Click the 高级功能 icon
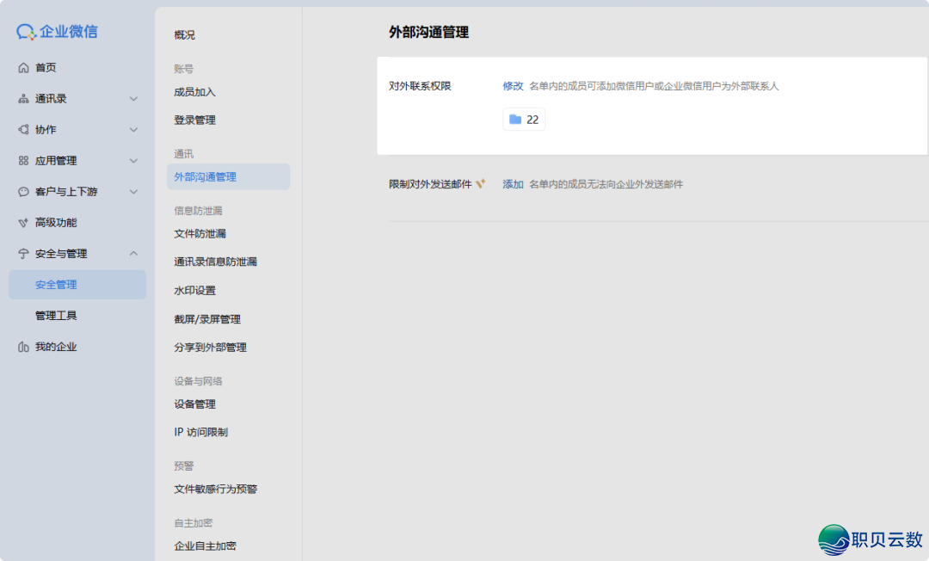The image size is (929, 561). tap(23, 223)
